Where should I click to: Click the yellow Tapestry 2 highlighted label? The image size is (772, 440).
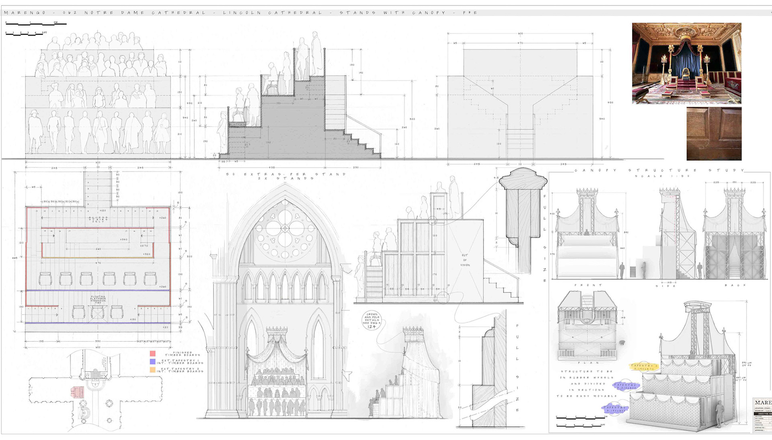click(x=645, y=366)
